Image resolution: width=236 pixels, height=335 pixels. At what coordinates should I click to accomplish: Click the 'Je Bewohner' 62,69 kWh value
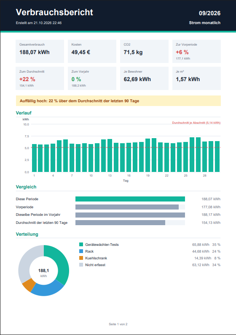click(137, 79)
